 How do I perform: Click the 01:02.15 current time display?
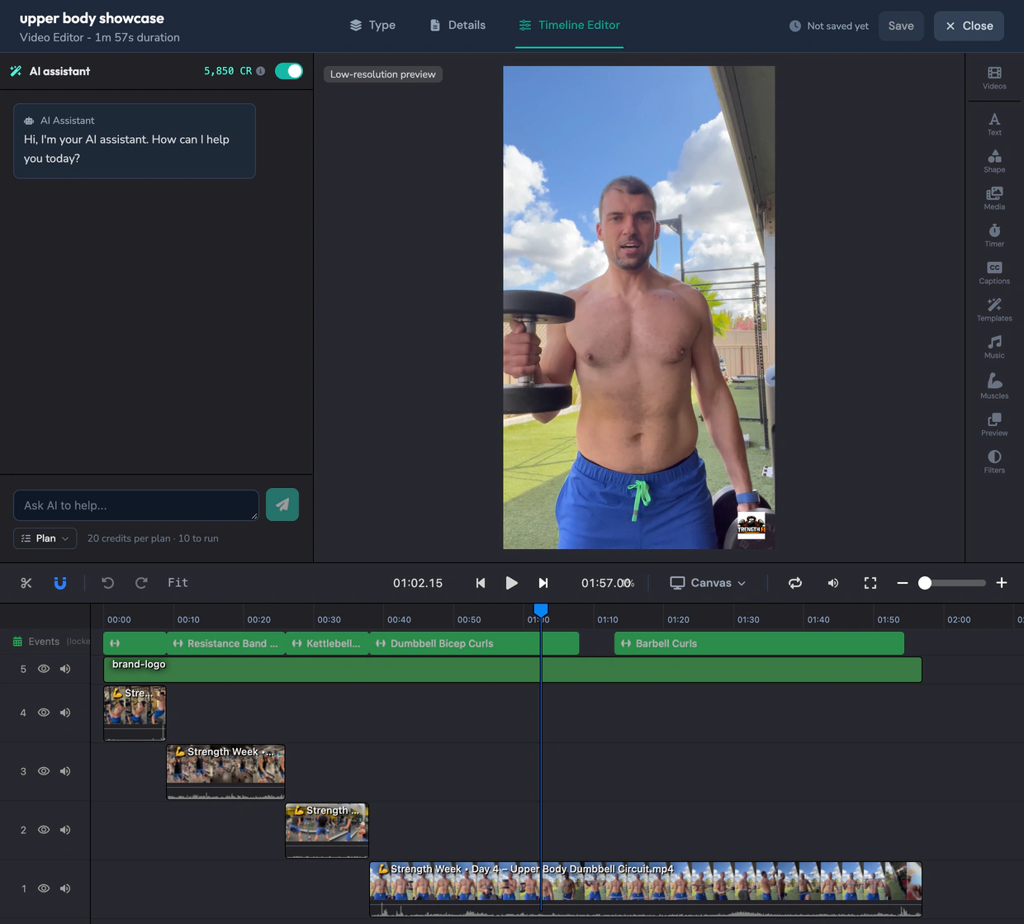click(x=418, y=583)
